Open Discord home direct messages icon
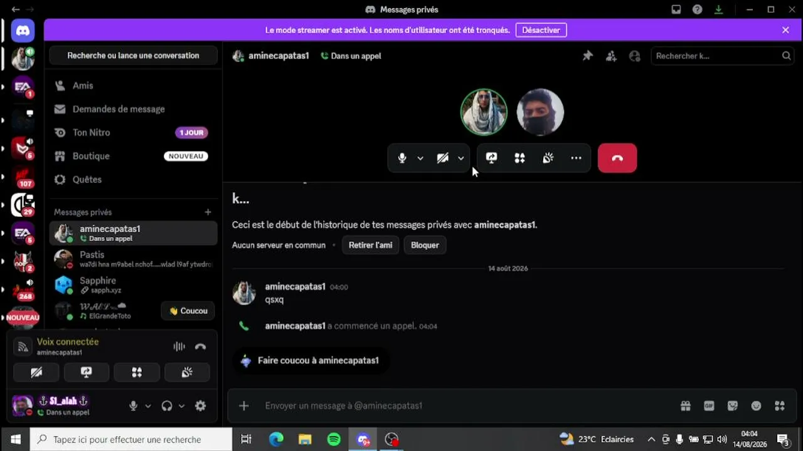The width and height of the screenshot is (803, 451). (23, 31)
